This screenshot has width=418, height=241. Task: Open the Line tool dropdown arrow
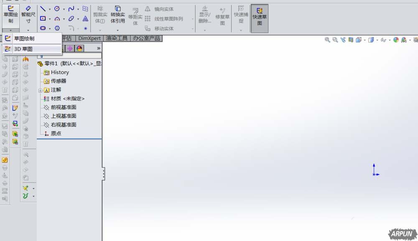click(x=50, y=9)
